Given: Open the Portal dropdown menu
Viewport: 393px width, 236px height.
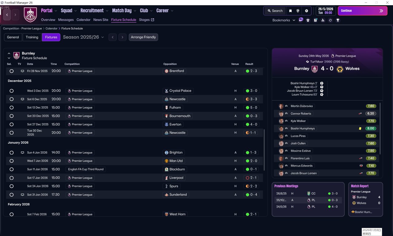Looking at the screenshot, I should tap(49, 11).
